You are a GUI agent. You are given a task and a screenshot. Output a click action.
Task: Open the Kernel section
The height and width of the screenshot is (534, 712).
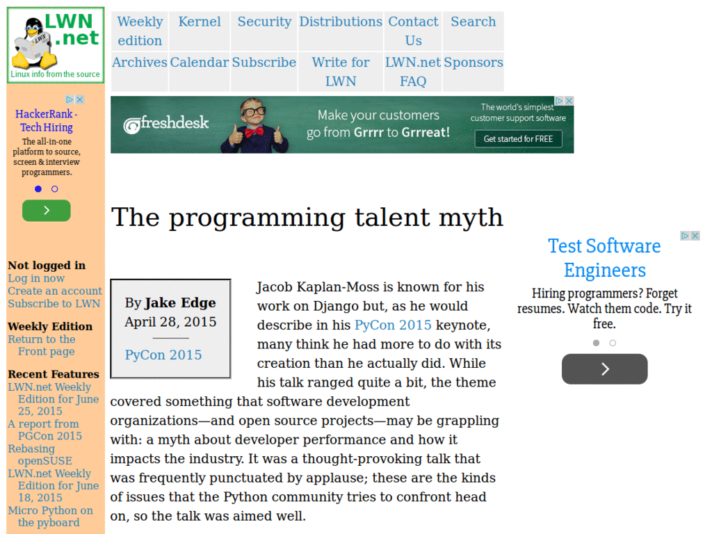point(200,22)
